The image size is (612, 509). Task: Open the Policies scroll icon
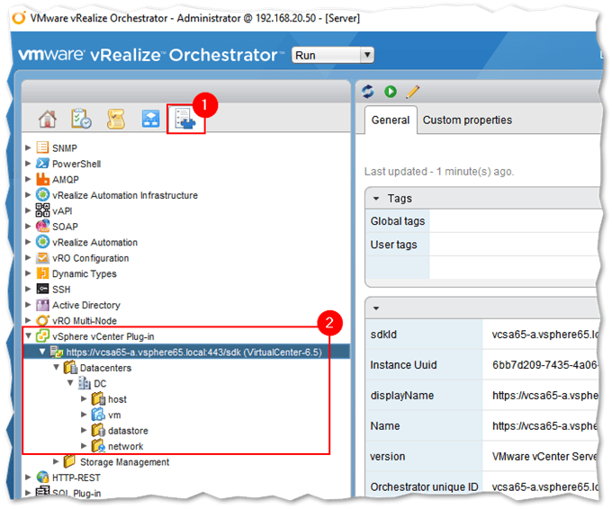(x=116, y=119)
